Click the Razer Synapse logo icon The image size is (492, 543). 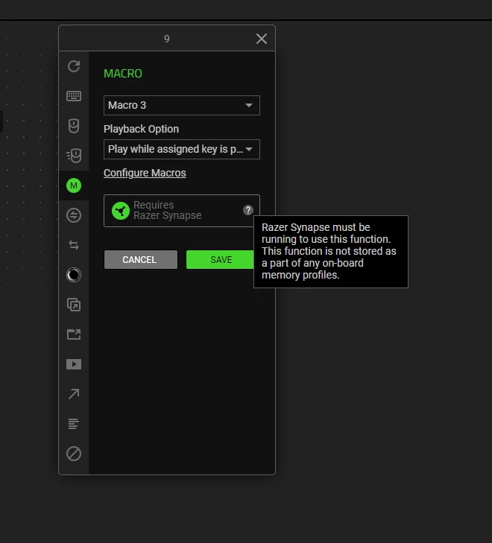click(x=121, y=211)
